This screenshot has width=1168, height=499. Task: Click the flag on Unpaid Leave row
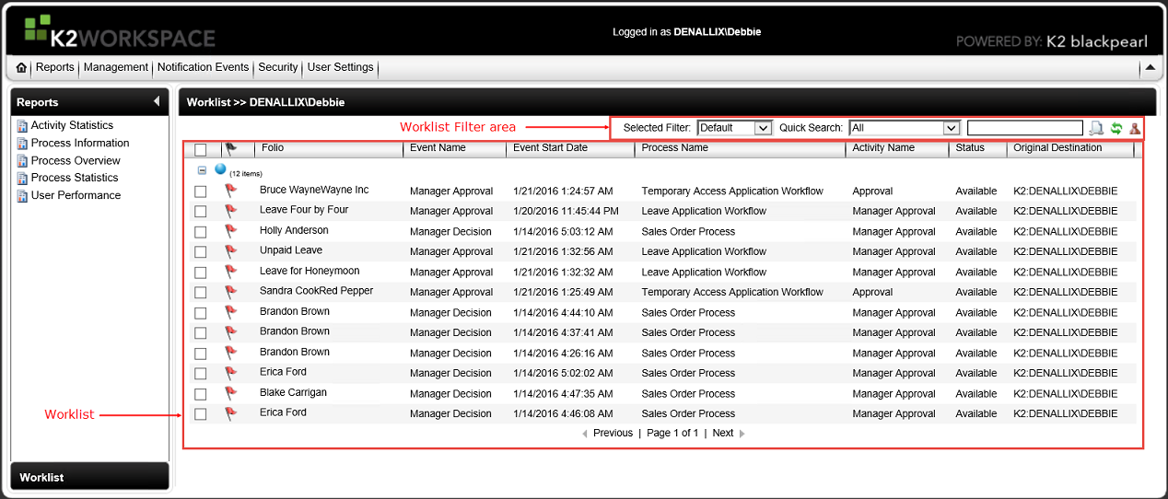point(230,251)
